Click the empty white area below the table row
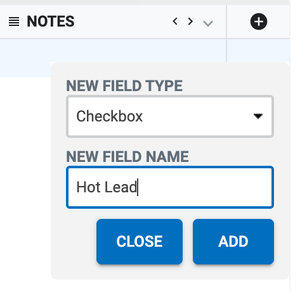The image size is (307, 291). (25, 182)
